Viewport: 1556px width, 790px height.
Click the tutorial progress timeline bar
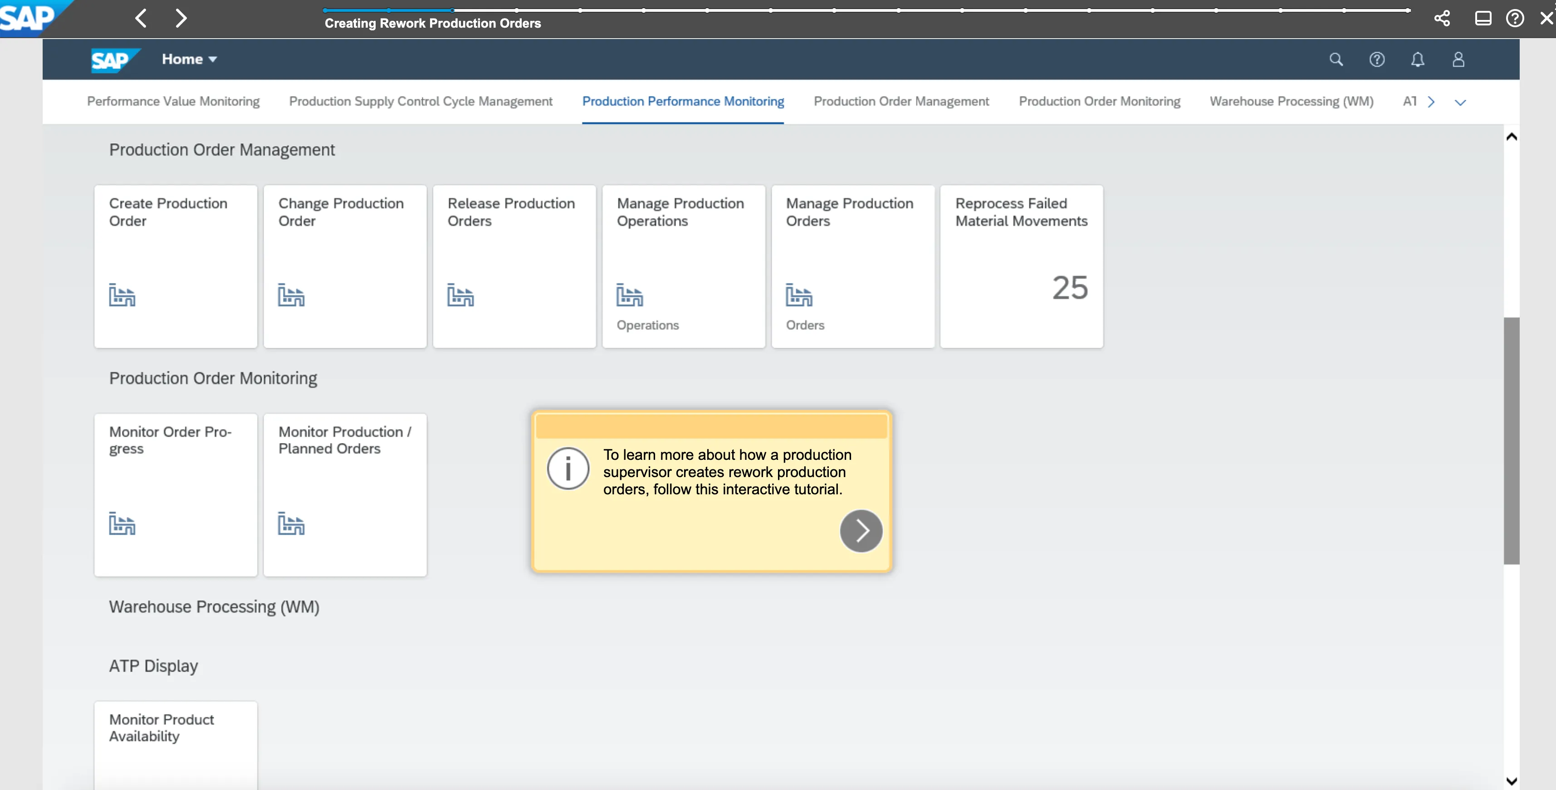[865, 10]
